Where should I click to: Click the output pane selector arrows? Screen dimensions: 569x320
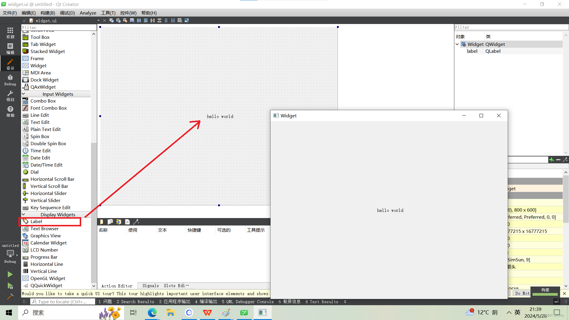click(x=345, y=302)
